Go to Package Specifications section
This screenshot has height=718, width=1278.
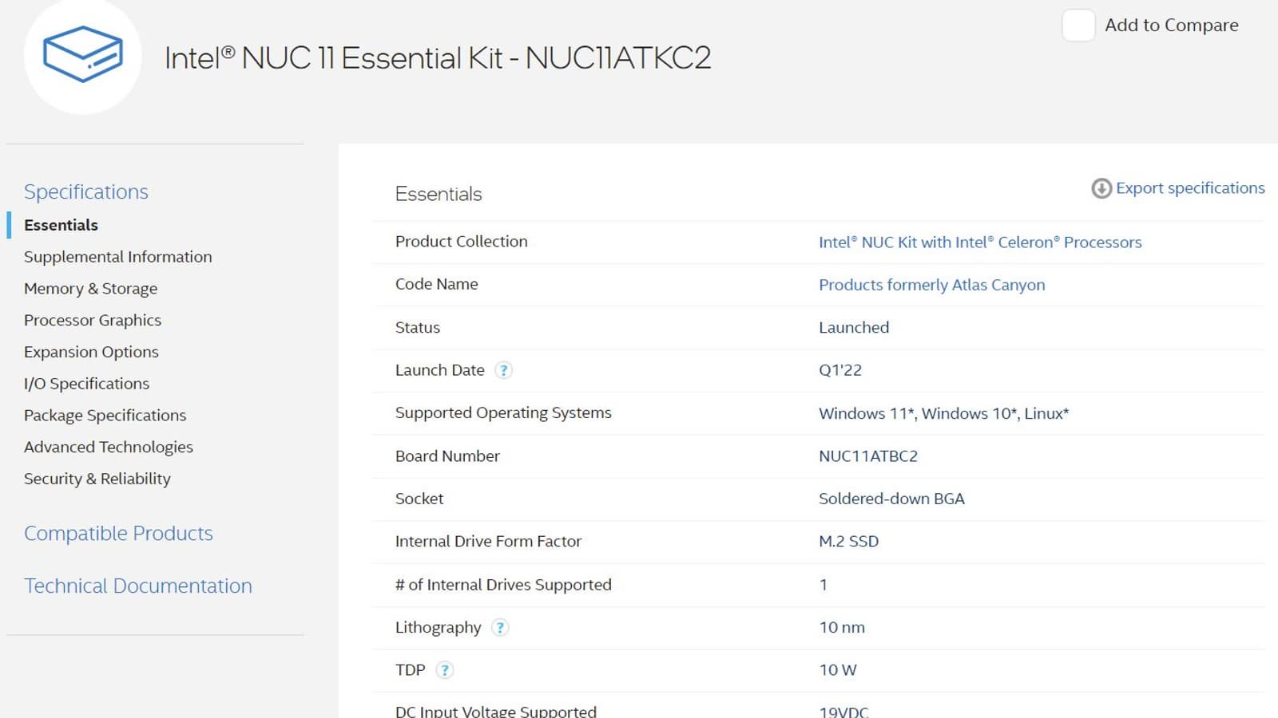[105, 416]
